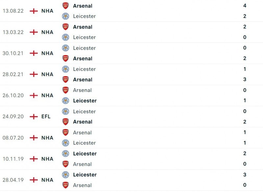
Task: Click the EFL competition label
Action: tap(46, 117)
